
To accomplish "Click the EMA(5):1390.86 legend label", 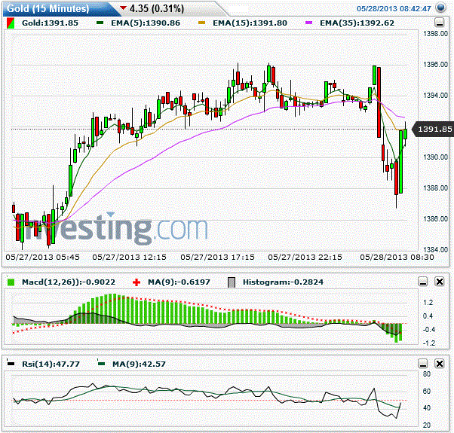I will (x=146, y=23).
